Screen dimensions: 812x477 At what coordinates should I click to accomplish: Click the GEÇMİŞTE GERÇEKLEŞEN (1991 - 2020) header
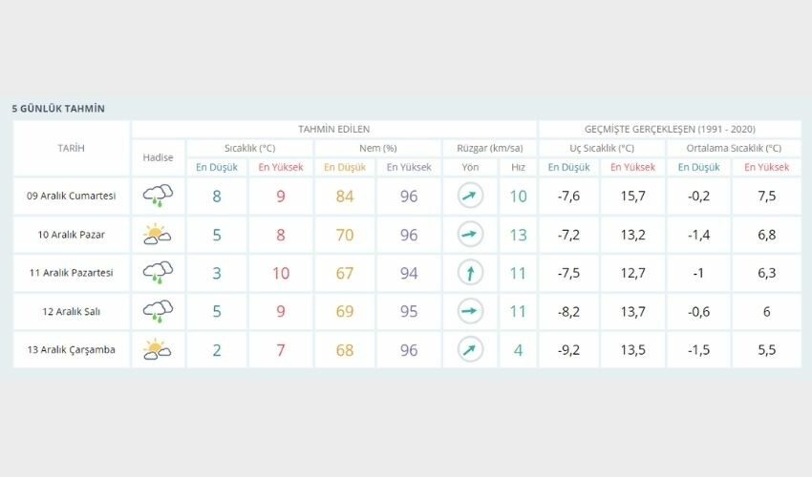[669, 129]
